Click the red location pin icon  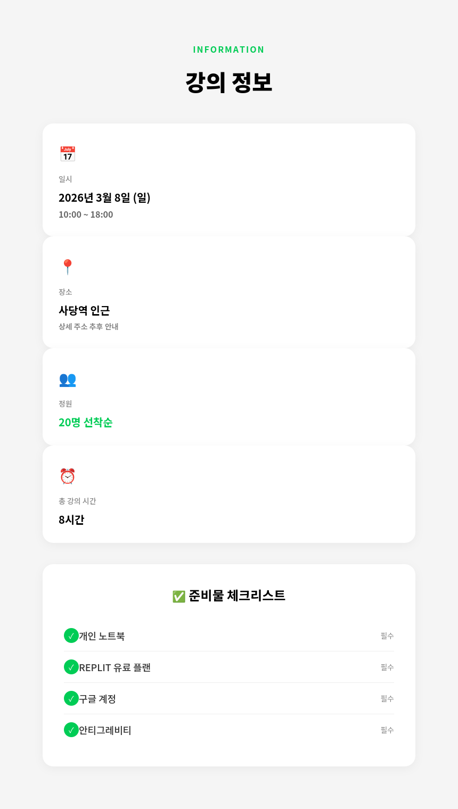point(68,267)
